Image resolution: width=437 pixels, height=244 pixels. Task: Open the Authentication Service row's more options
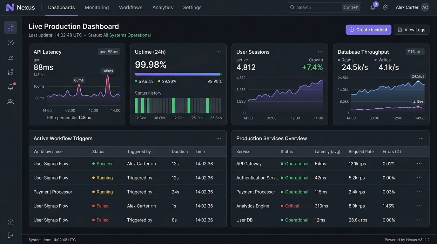419,178
